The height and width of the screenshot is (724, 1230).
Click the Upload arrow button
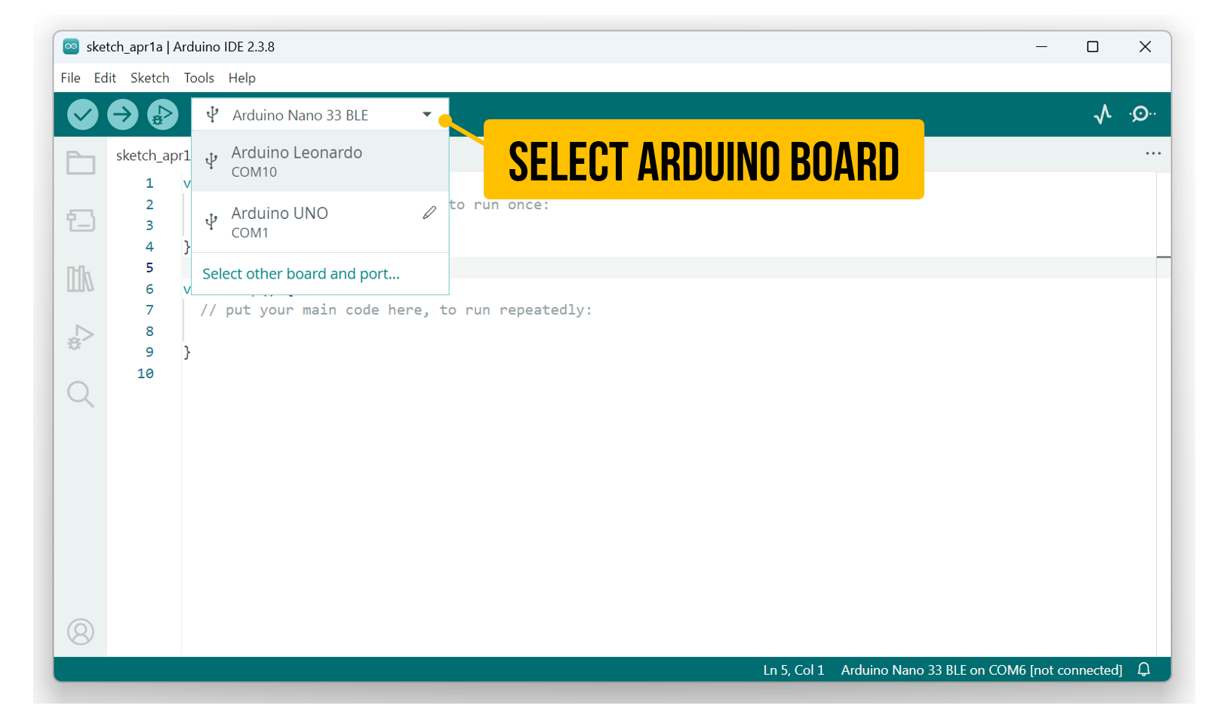click(x=122, y=115)
